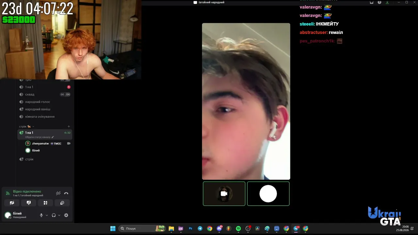Join the 'народний голос' voice channel
418x235 pixels.
45,102
